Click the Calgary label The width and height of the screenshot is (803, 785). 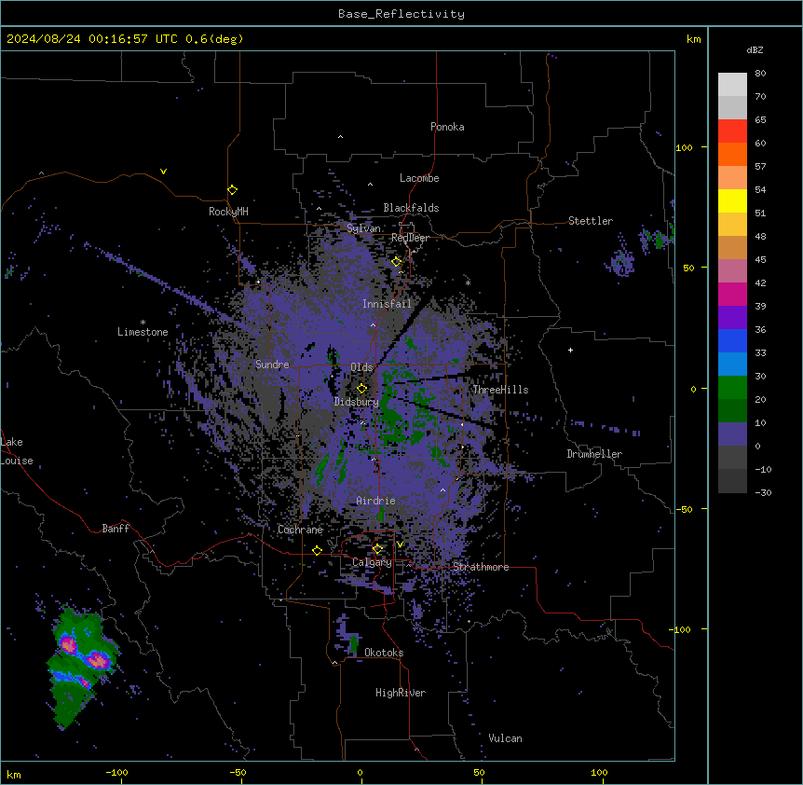pyautogui.click(x=373, y=562)
